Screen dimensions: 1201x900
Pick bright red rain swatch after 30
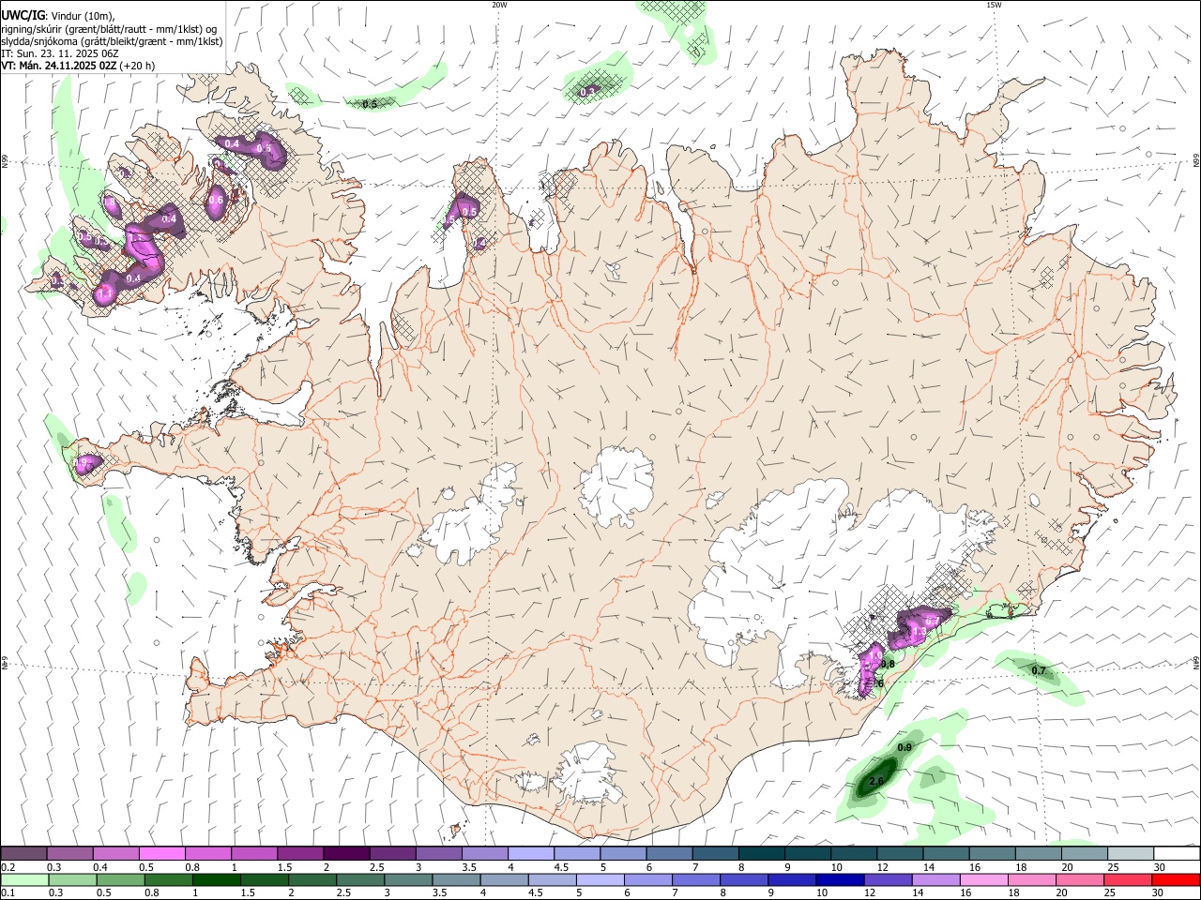(x=1176, y=879)
